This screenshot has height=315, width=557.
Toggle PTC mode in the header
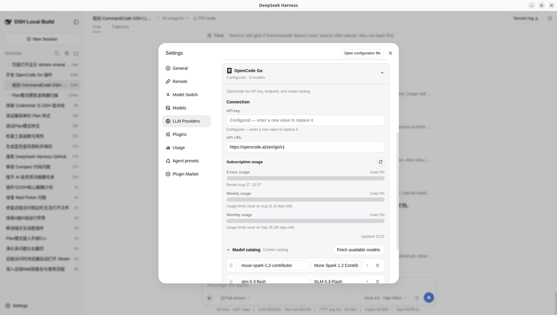click(x=205, y=18)
